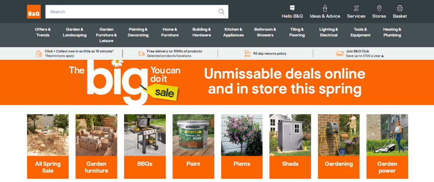Screen dimensions: 434x182
Task: Open the Basket icon
Action: (x=400, y=8)
